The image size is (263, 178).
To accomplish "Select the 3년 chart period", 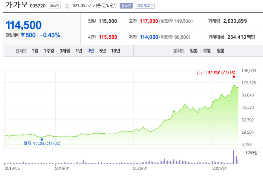I will (x=91, y=51).
